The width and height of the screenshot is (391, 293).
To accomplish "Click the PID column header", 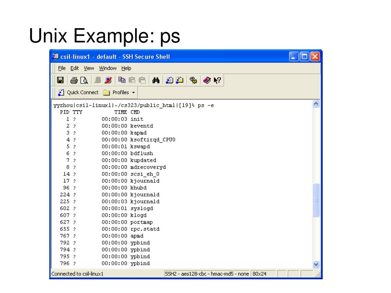I will click(65, 113).
